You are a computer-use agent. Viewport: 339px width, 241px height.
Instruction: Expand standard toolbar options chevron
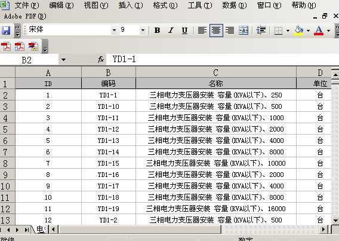tap(17, 31)
